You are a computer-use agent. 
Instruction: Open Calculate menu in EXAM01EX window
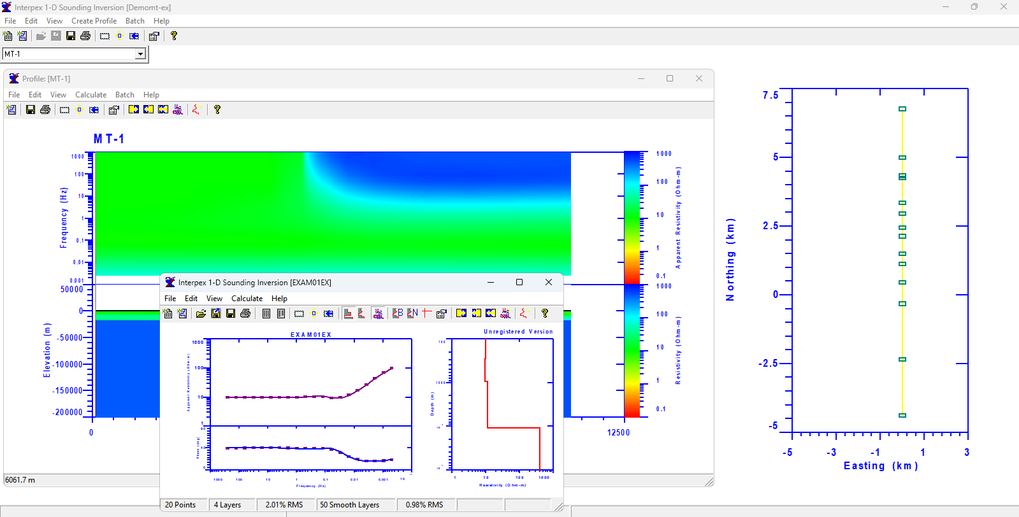[247, 299]
